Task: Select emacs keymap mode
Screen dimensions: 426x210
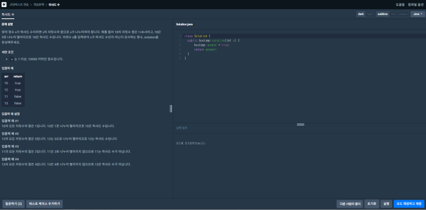Action: (403, 14)
